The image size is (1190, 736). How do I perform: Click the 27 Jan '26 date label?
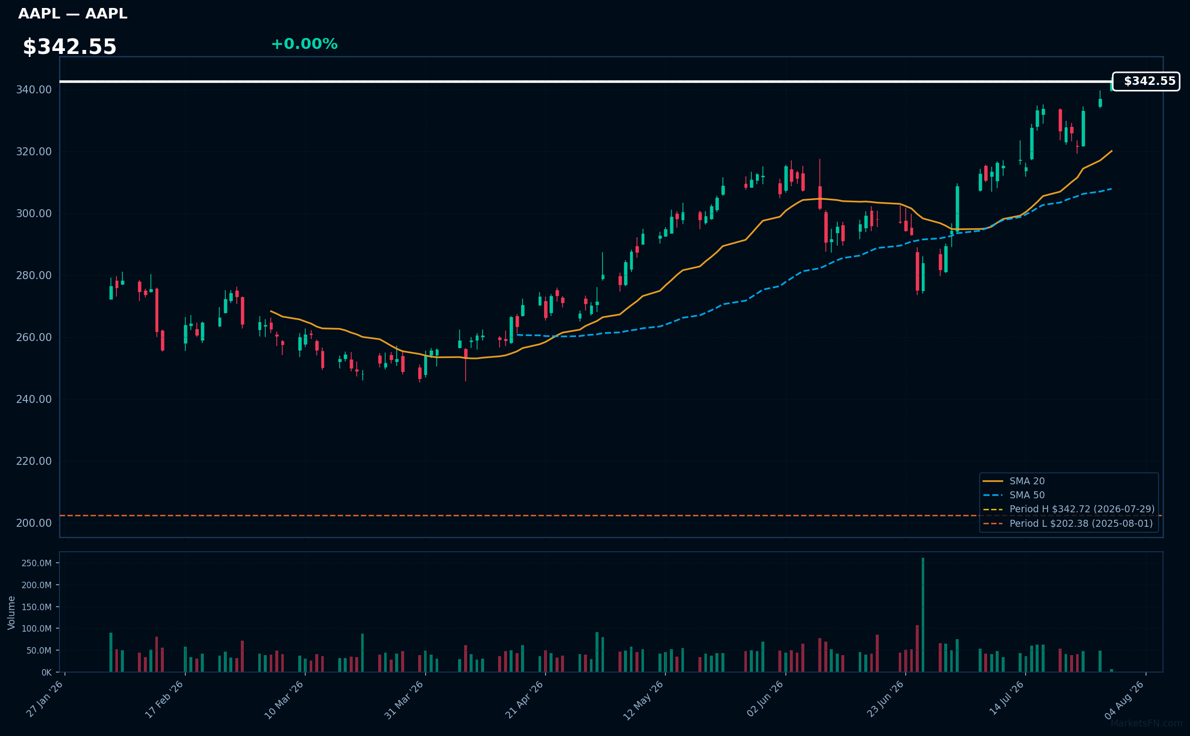44,699
